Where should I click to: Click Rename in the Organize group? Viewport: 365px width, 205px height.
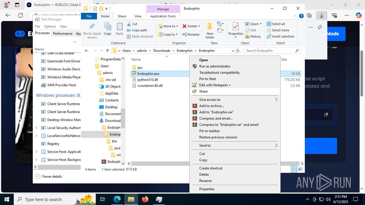coord(191,34)
